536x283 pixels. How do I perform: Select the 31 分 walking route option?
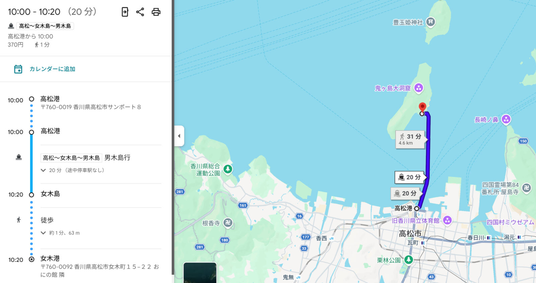(410, 139)
